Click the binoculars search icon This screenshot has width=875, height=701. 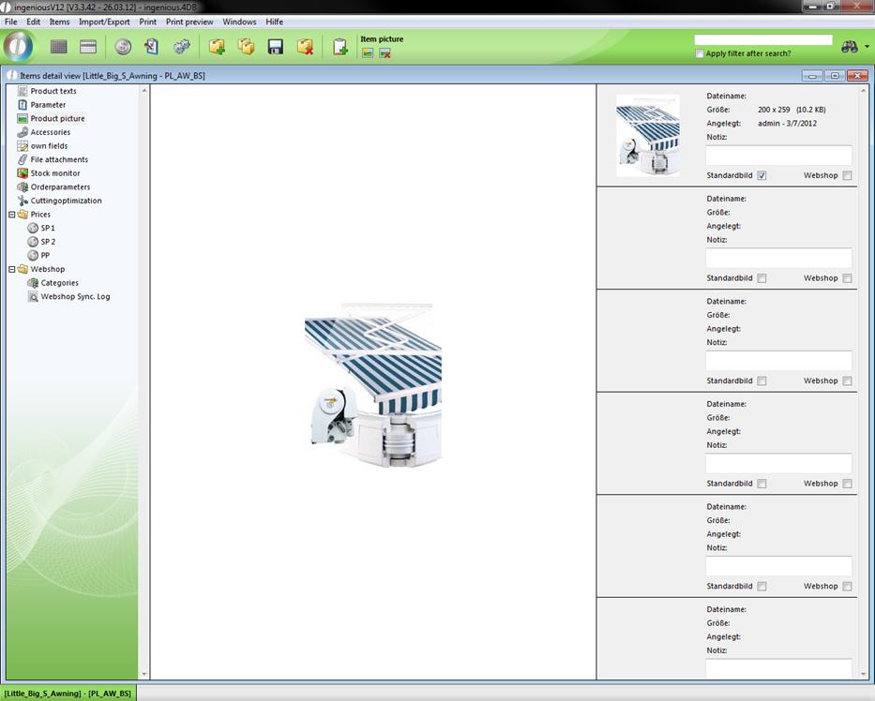pos(850,47)
